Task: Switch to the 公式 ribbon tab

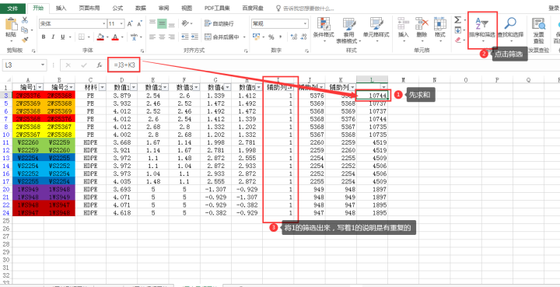Action: pos(118,9)
